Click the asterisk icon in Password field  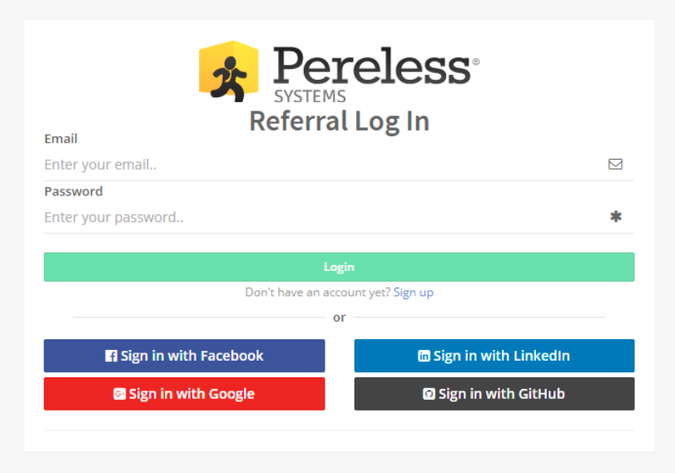pyautogui.click(x=616, y=216)
